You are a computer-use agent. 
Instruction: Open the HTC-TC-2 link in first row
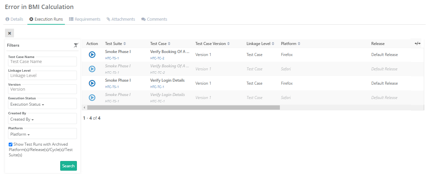click(x=157, y=58)
